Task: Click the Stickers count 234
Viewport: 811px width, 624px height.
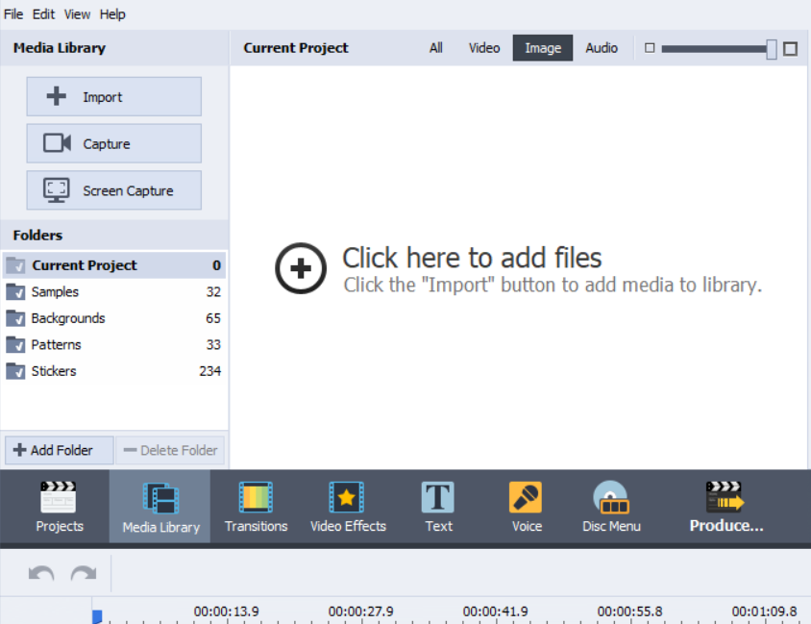Action: click(x=210, y=371)
